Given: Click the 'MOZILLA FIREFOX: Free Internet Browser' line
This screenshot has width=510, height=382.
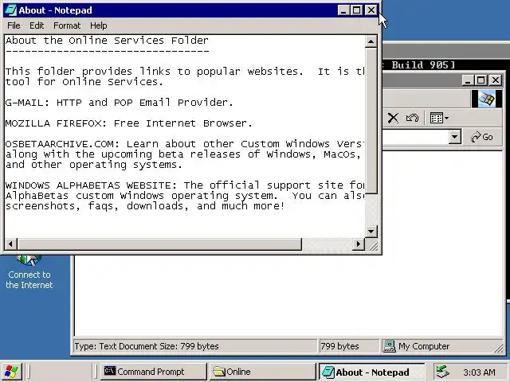Looking at the screenshot, I should pos(129,123).
